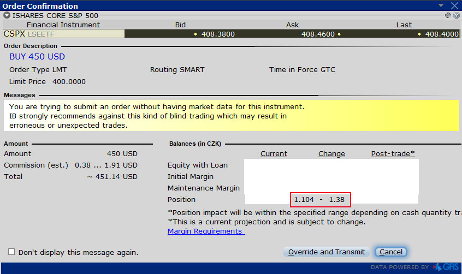Image resolution: width=462 pixels, height=274 pixels.
Task: Click the Financial Instrument column header
Action: click(x=63, y=25)
